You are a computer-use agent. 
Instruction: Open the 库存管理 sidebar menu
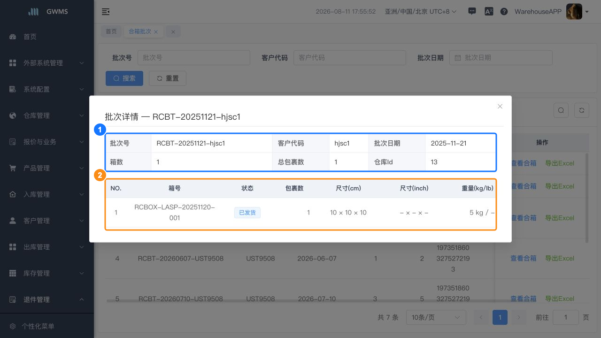47,273
